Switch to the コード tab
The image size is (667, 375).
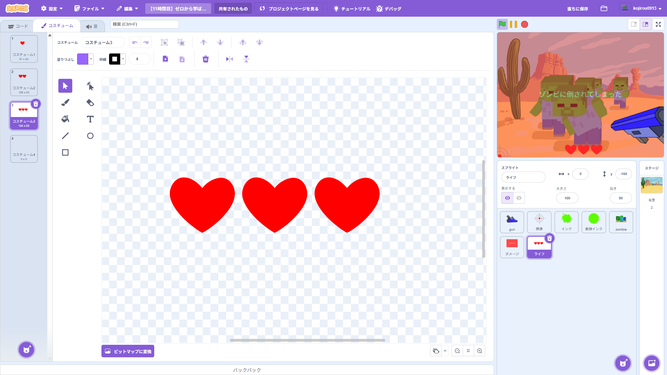(18, 26)
